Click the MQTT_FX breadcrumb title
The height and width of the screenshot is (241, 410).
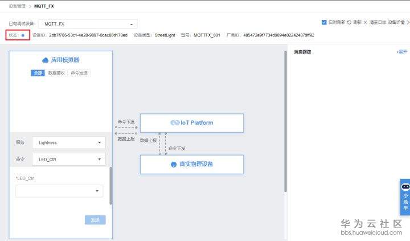click(x=44, y=6)
